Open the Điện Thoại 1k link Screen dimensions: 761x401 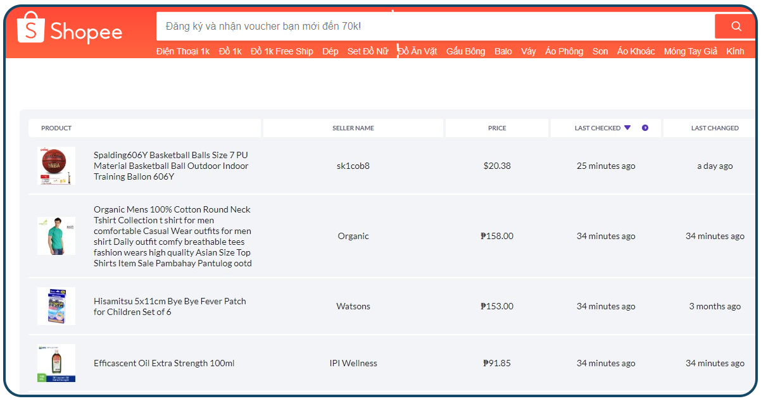(x=183, y=51)
